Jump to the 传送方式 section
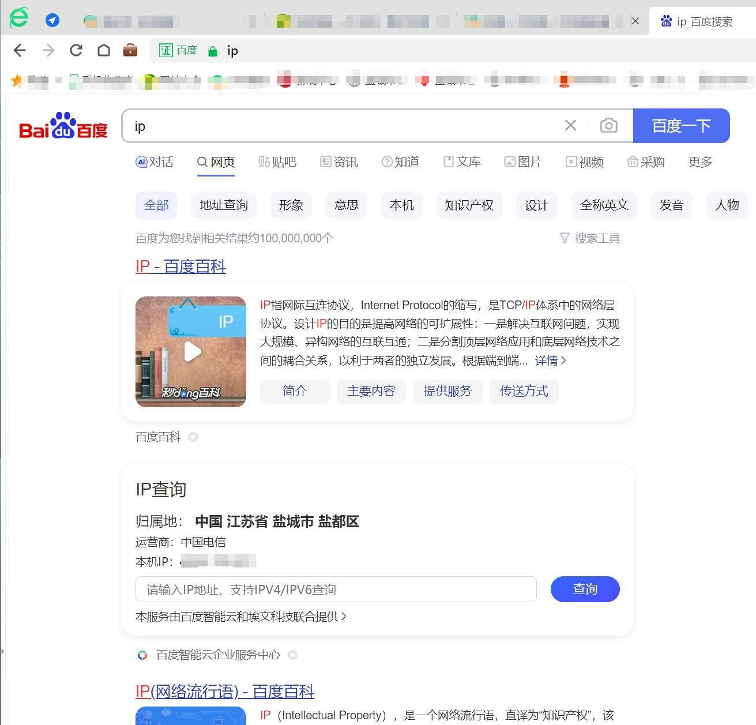This screenshot has width=756, height=725. pos(524,392)
